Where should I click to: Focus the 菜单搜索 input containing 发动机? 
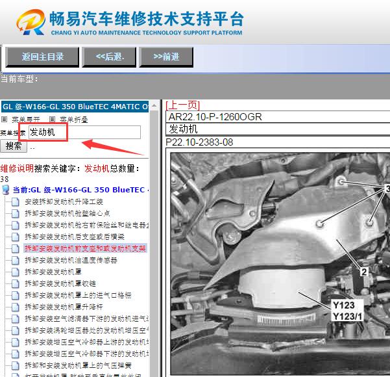tap(84, 132)
